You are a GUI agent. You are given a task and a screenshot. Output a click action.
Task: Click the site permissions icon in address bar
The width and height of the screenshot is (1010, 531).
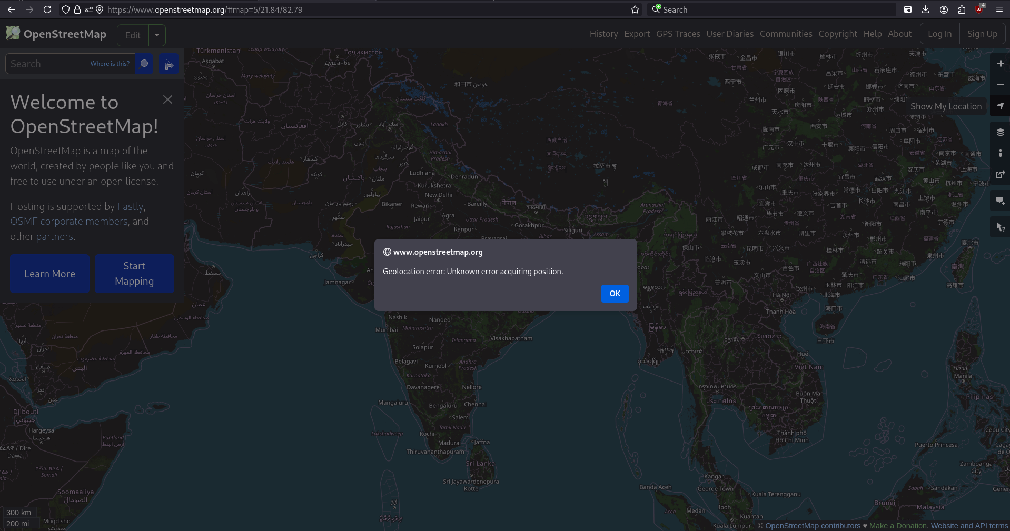tap(88, 9)
